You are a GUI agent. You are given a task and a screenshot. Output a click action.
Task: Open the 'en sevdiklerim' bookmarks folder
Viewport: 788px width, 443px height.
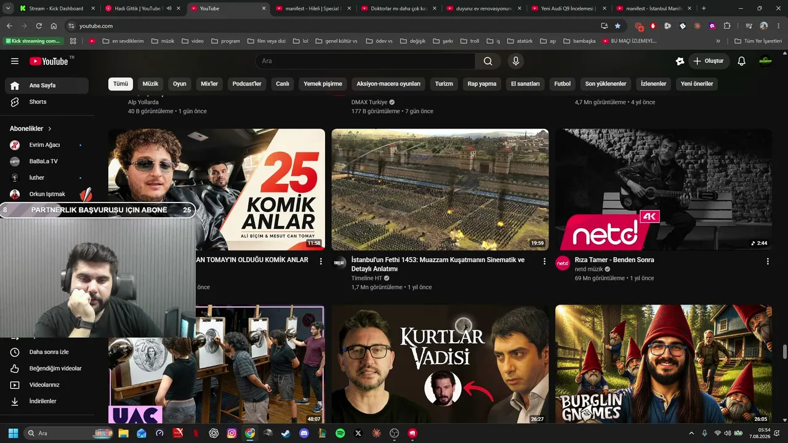(x=123, y=41)
